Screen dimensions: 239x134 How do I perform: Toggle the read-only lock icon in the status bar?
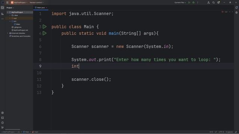point(236,132)
